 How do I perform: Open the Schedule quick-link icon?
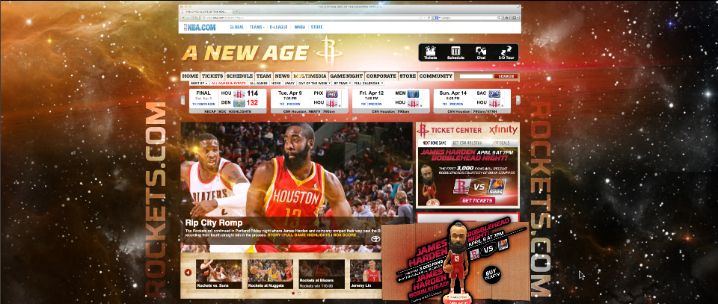[x=455, y=52]
